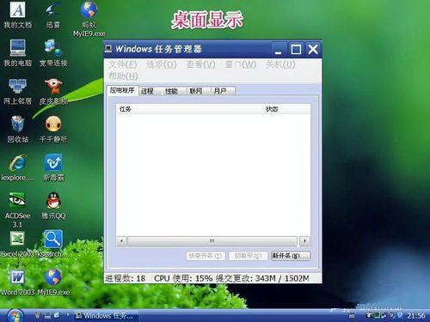Switch to the 应用程序 tab

[x=122, y=90]
